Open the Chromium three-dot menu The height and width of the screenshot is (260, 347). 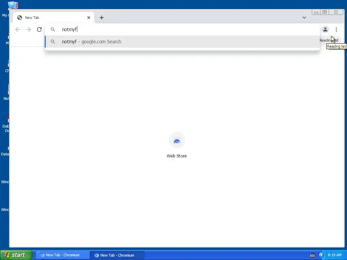point(336,29)
